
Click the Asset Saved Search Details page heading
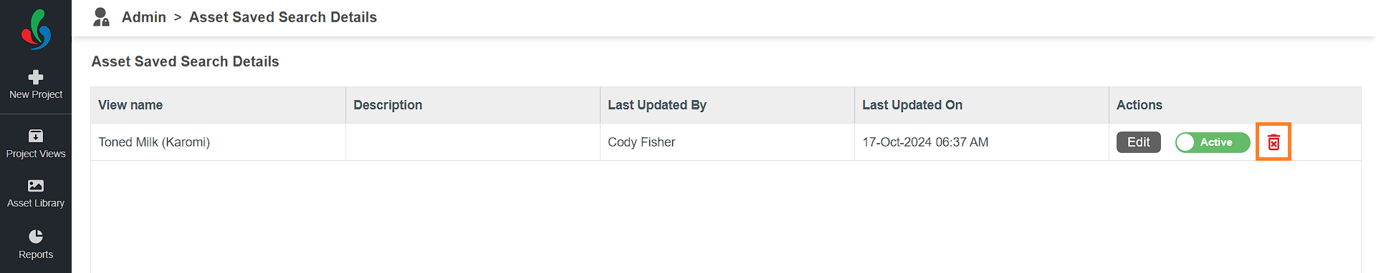(x=185, y=61)
